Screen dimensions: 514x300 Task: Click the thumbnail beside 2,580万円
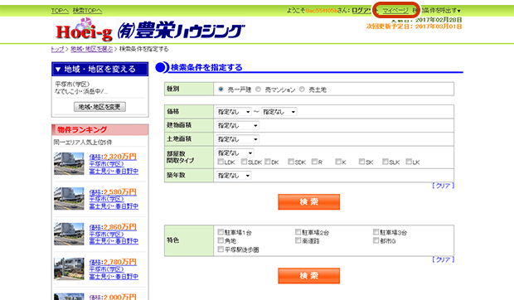click(x=69, y=198)
